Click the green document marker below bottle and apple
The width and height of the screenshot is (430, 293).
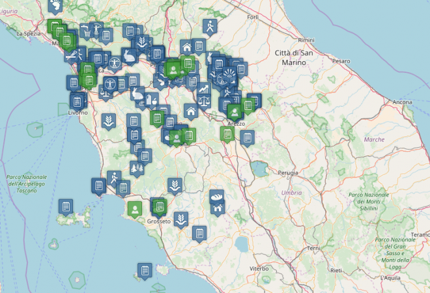[157, 119]
